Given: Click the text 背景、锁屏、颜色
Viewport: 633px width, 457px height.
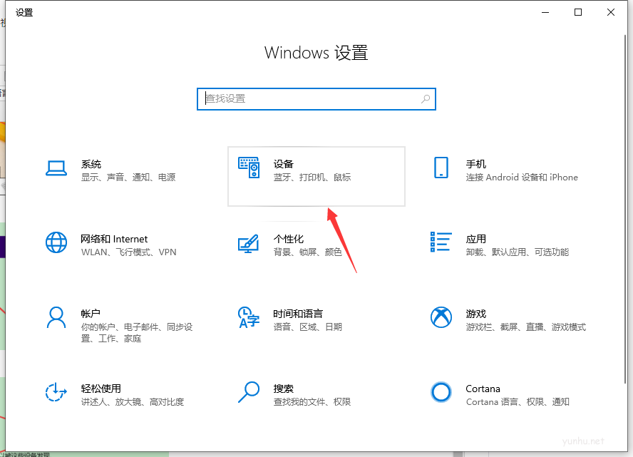Looking at the screenshot, I should [308, 252].
